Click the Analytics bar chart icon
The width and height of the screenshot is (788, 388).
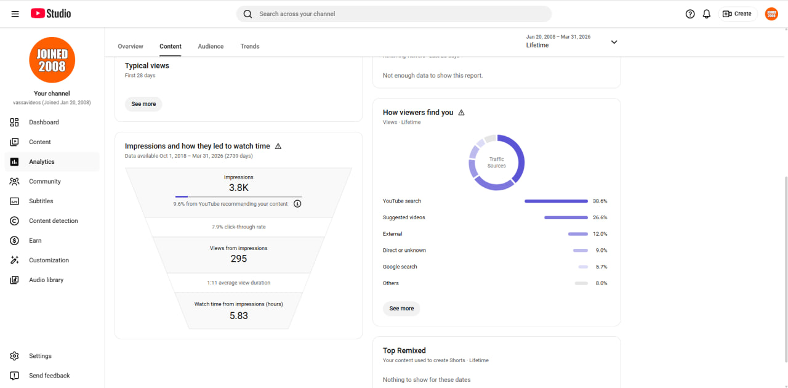tap(15, 161)
